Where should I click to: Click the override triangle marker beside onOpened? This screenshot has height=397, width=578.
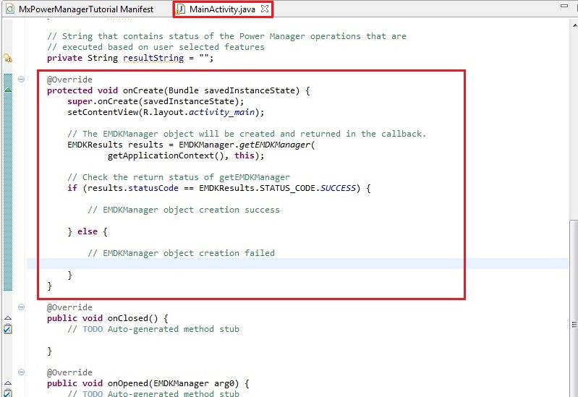[7, 383]
